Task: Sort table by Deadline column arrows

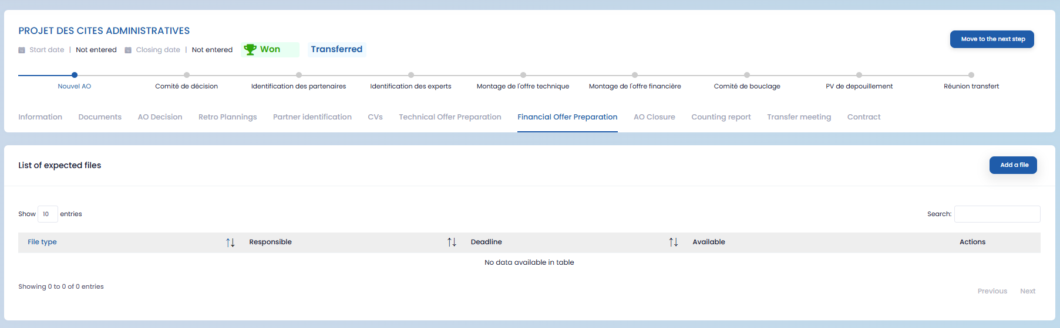Action: click(674, 242)
